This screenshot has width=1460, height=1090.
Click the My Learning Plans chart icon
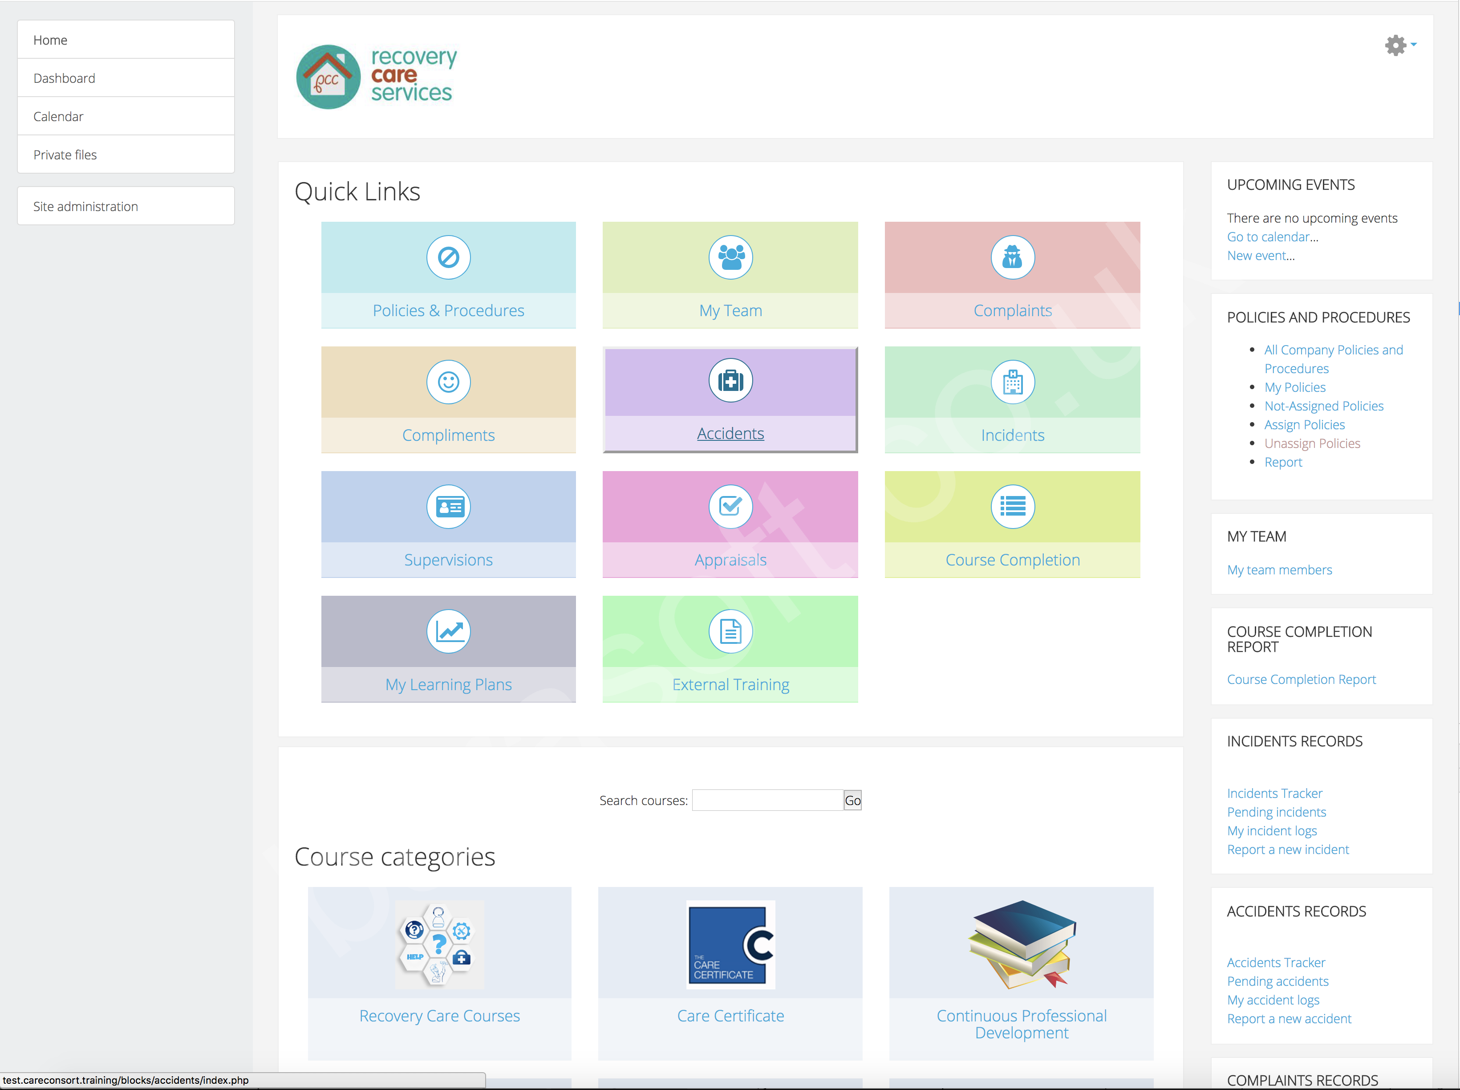pyautogui.click(x=448, y=631)
